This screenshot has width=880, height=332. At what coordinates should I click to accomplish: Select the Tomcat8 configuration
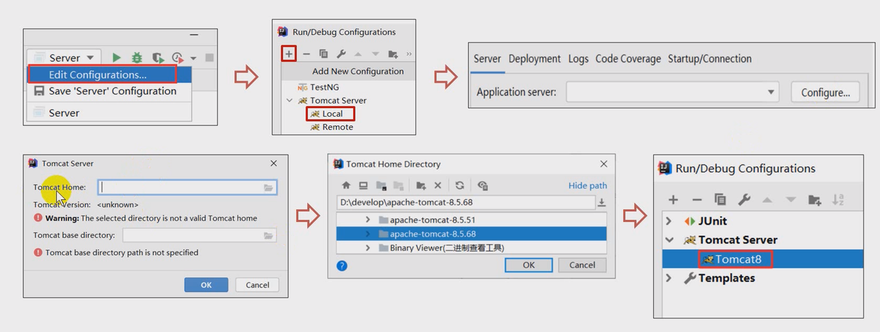pyautogui.click(x=736, y=259)
